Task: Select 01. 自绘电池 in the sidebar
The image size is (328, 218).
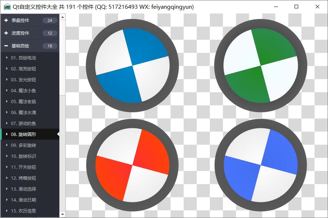Action: (23, 58)
